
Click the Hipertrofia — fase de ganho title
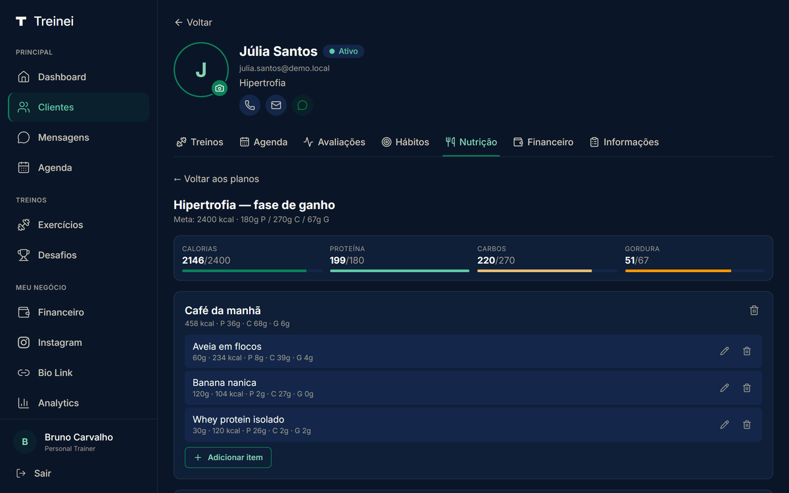(x=254, y=205)
